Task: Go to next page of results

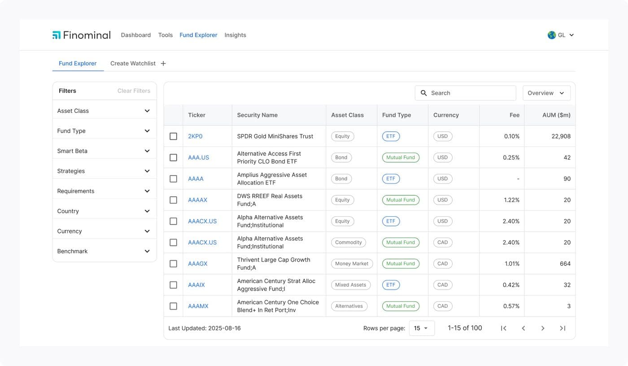Action: pyautogui.click(x=543, y=328)
